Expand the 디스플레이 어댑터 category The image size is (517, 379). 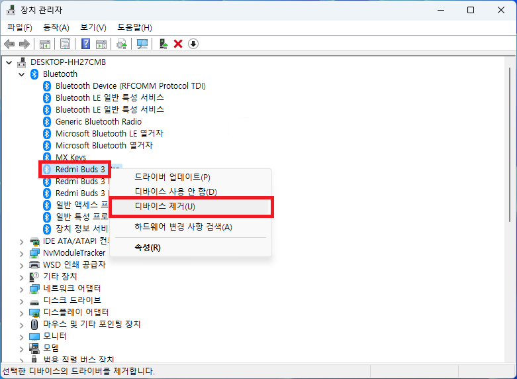(x=22, y=313)
